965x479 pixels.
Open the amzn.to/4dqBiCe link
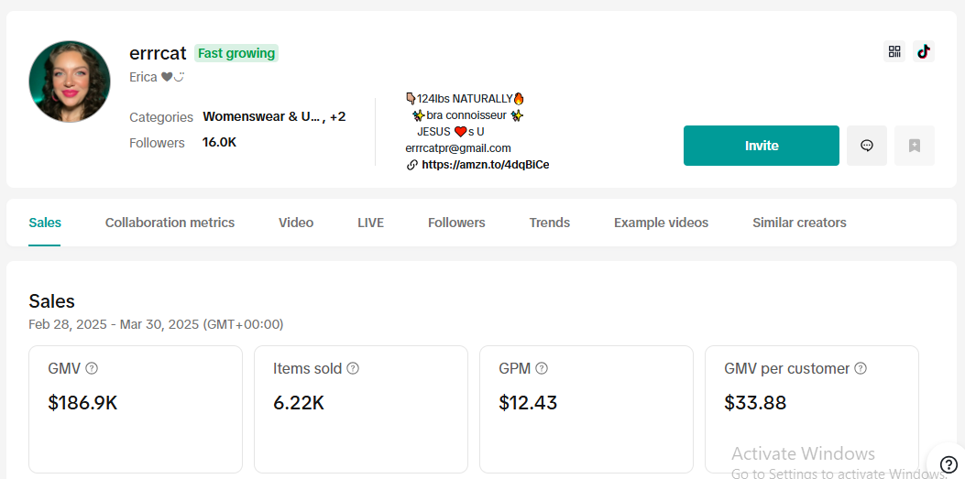(486, 165)
